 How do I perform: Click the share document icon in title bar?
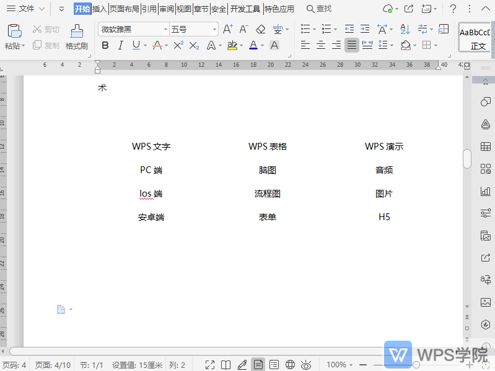(x=409, y=9)
